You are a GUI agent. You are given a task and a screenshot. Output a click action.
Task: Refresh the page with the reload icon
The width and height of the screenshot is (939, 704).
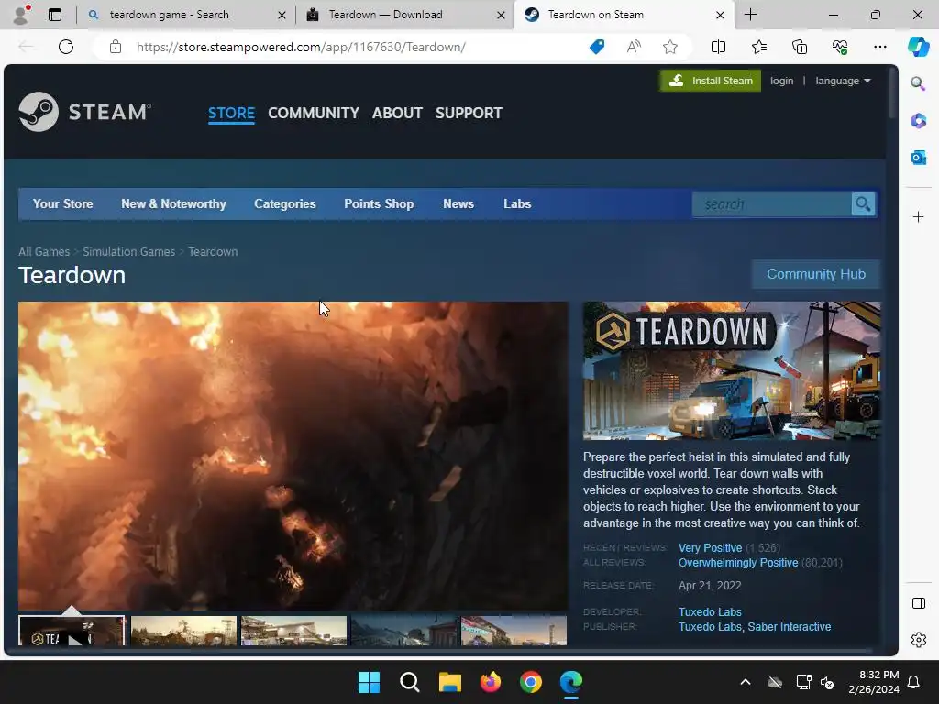pyautogui.click(x=66, y=47)
